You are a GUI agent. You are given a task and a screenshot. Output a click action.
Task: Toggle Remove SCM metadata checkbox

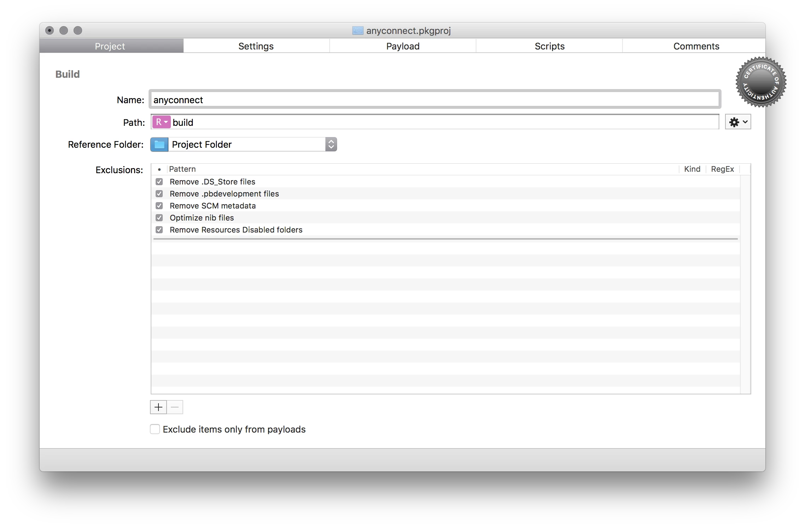(159, 206)
